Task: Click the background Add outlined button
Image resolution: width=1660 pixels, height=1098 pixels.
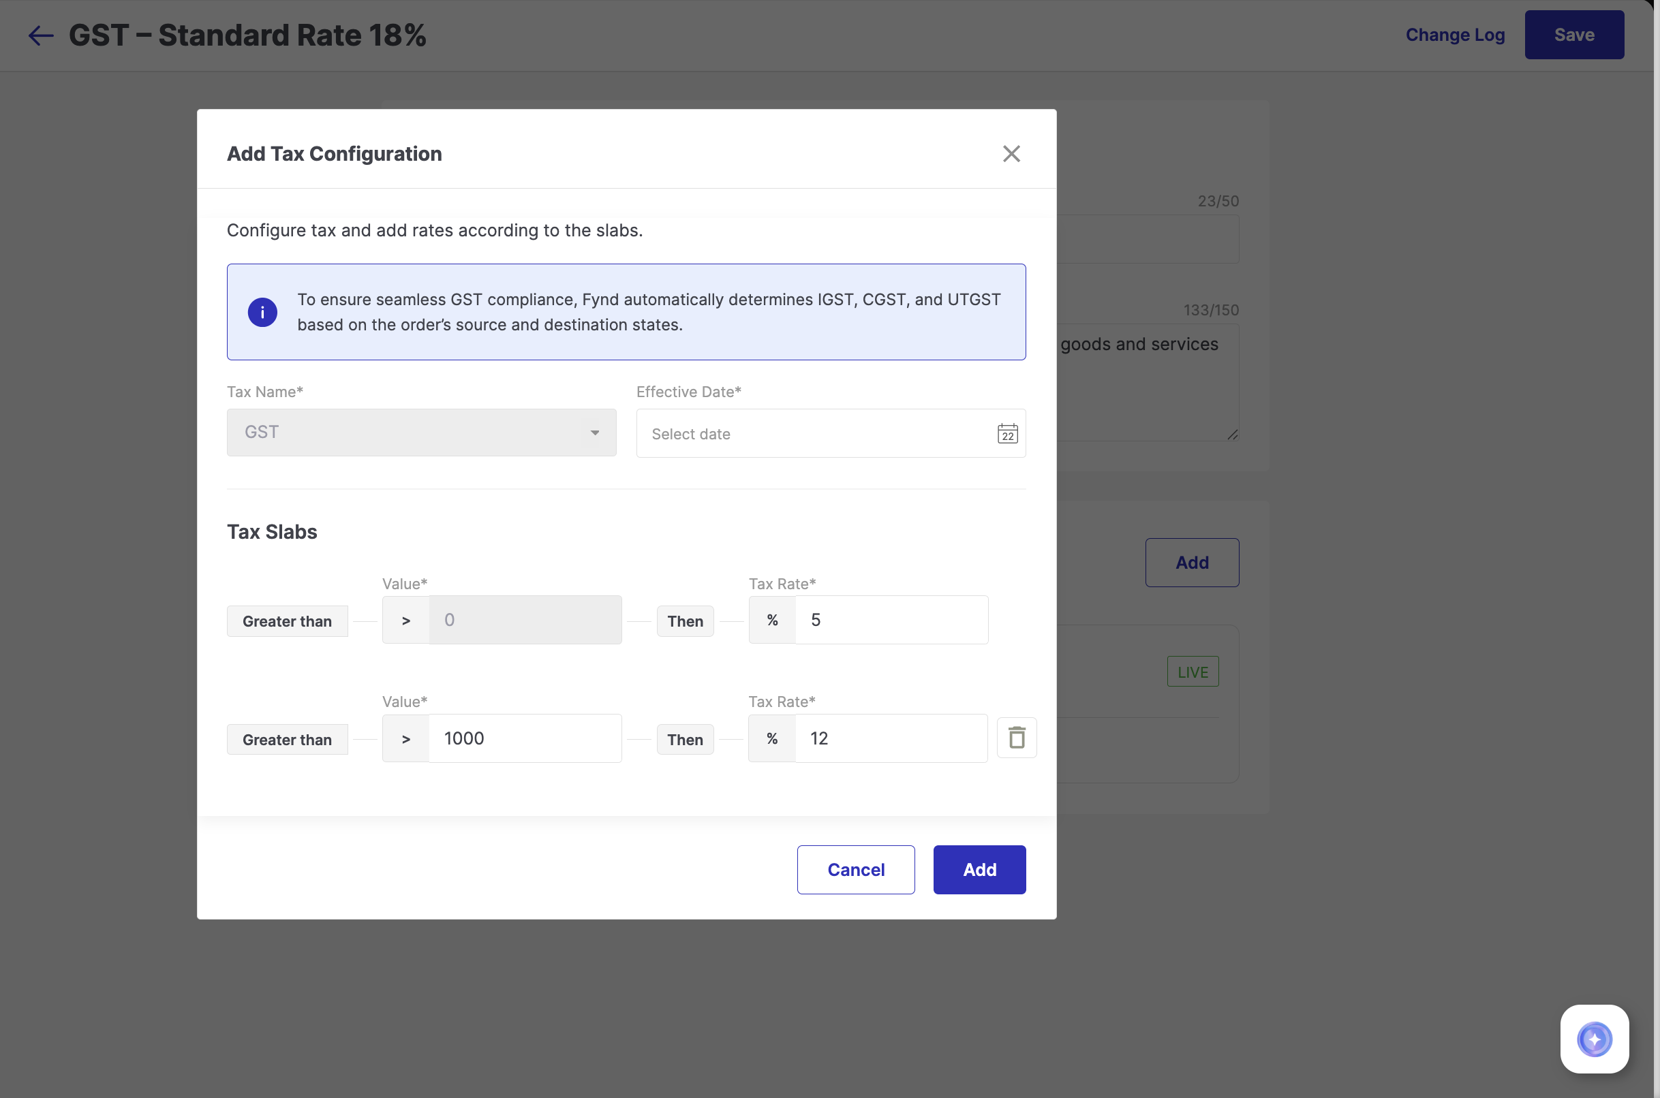Action: click(1191, 563)
